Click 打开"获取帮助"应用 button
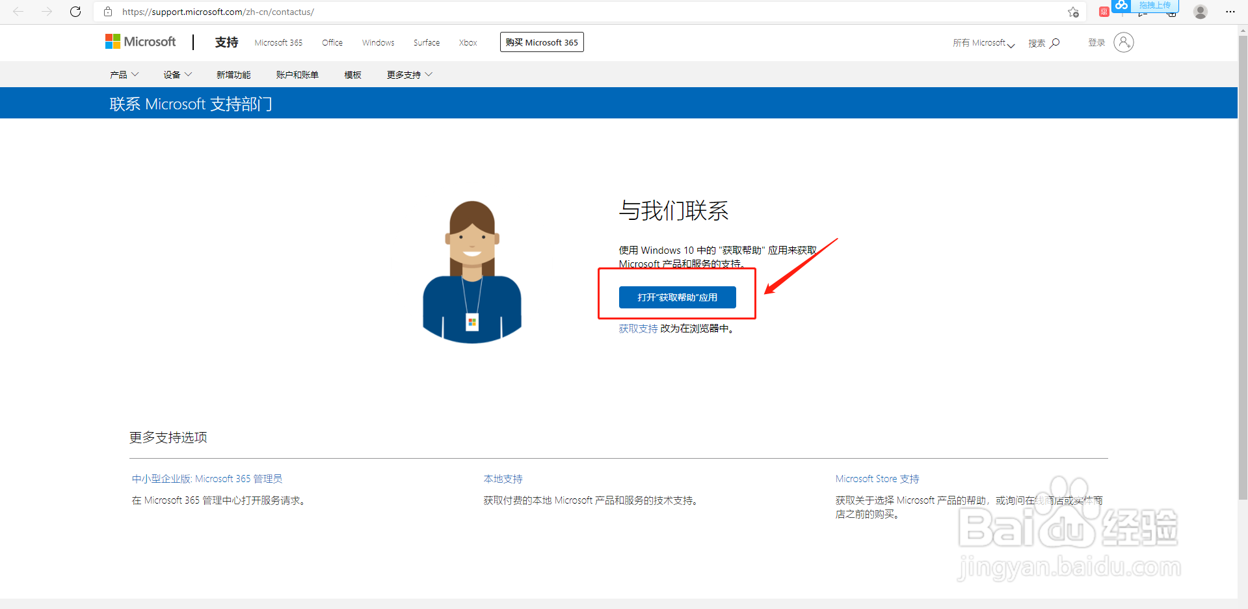Viewport: 1248px width, 609px height. pos(676,297)
